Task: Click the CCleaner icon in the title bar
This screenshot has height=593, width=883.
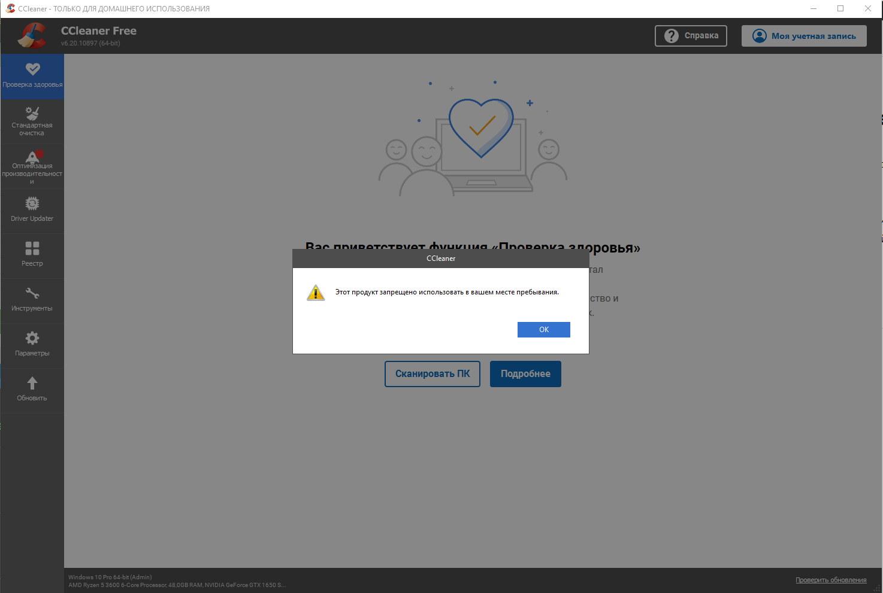Action: [x=10, y=8]
